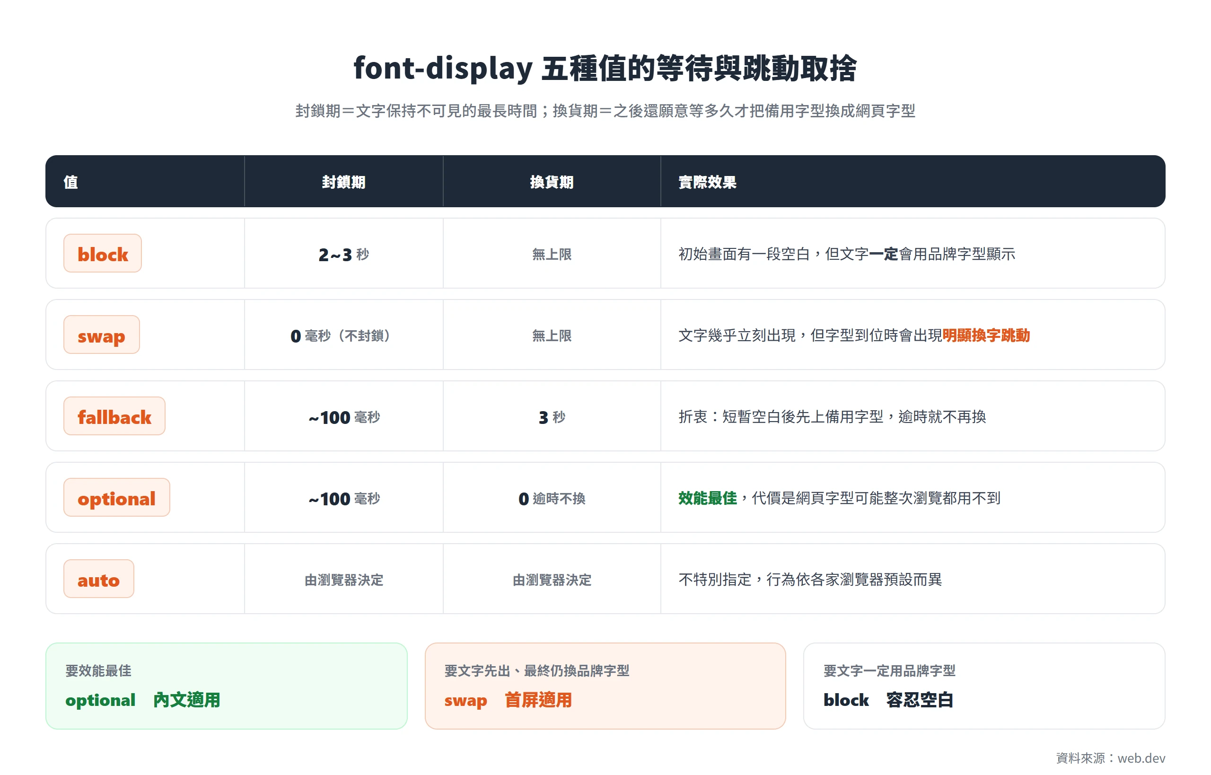
Task: Click the '2~3 秒' cell in the block row
Action: click(x=344, y=255)
